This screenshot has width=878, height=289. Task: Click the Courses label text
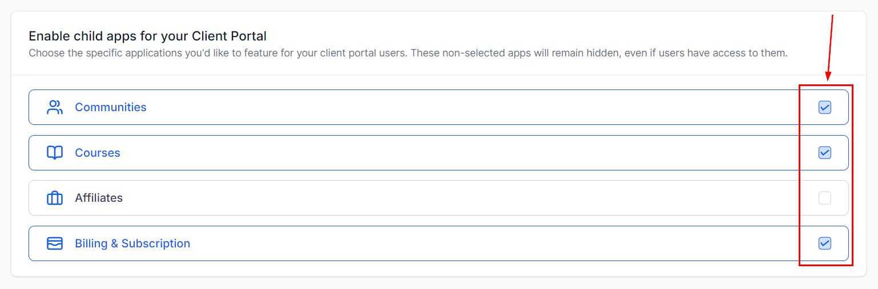pos(98,153)
